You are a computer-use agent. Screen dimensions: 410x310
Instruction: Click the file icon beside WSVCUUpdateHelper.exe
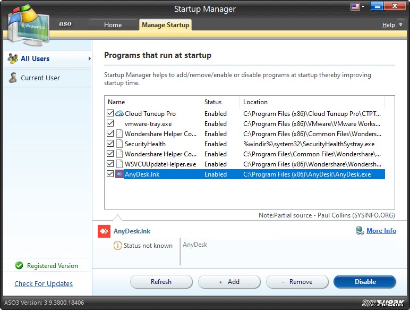tap(119, 164)
